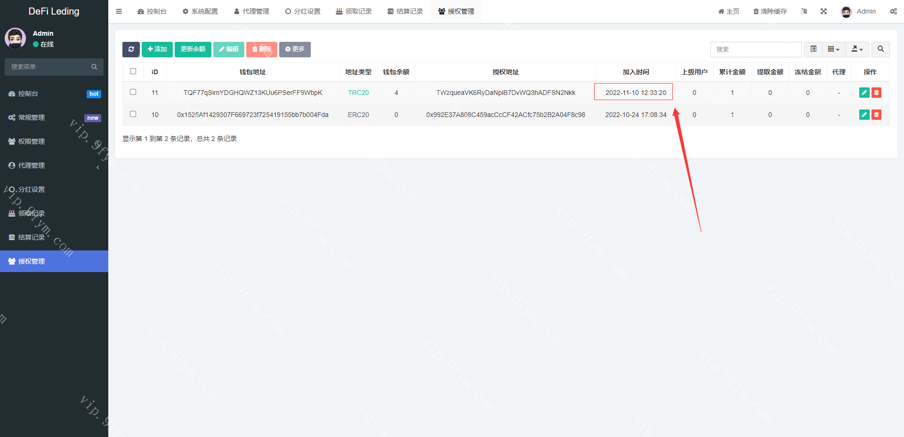Select the checkbox for row ID 11
This screenshot has height=437, width=904.
(x=133, y=92)
